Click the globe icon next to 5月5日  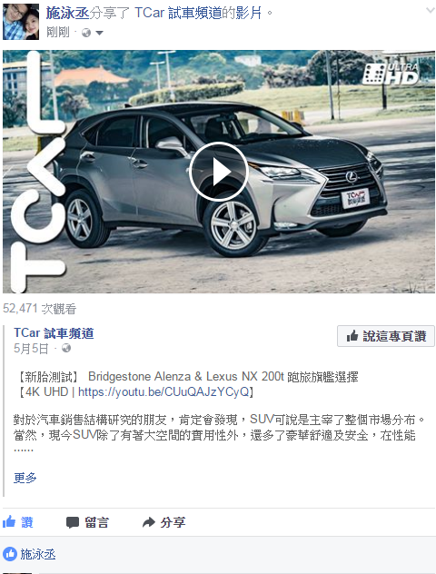66,348
